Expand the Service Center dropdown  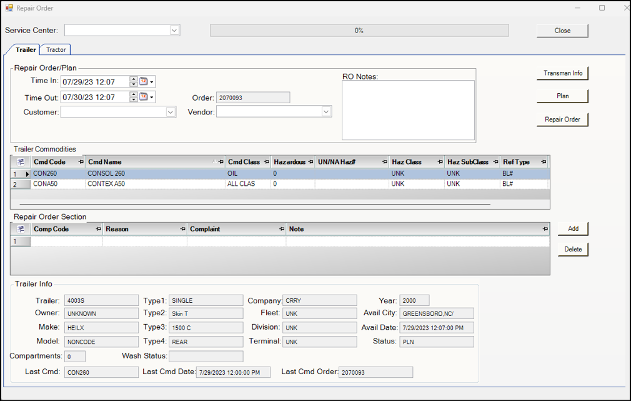(174, 30)
